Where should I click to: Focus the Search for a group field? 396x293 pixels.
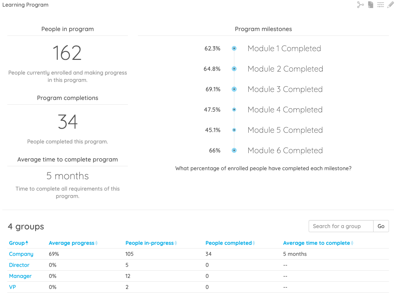tap(341, 226)
